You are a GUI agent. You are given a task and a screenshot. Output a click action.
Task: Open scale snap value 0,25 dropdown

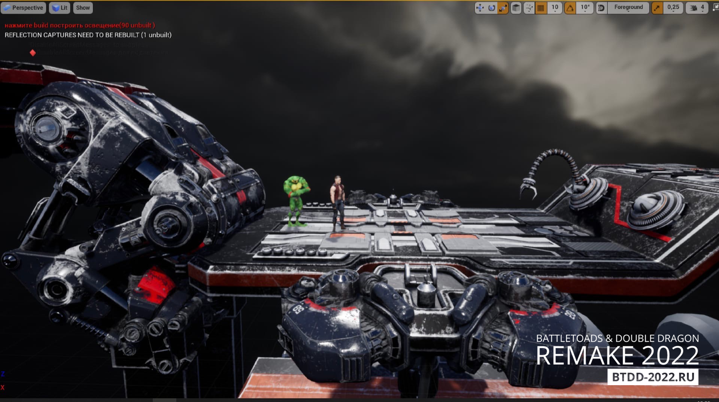click(673, 7)
